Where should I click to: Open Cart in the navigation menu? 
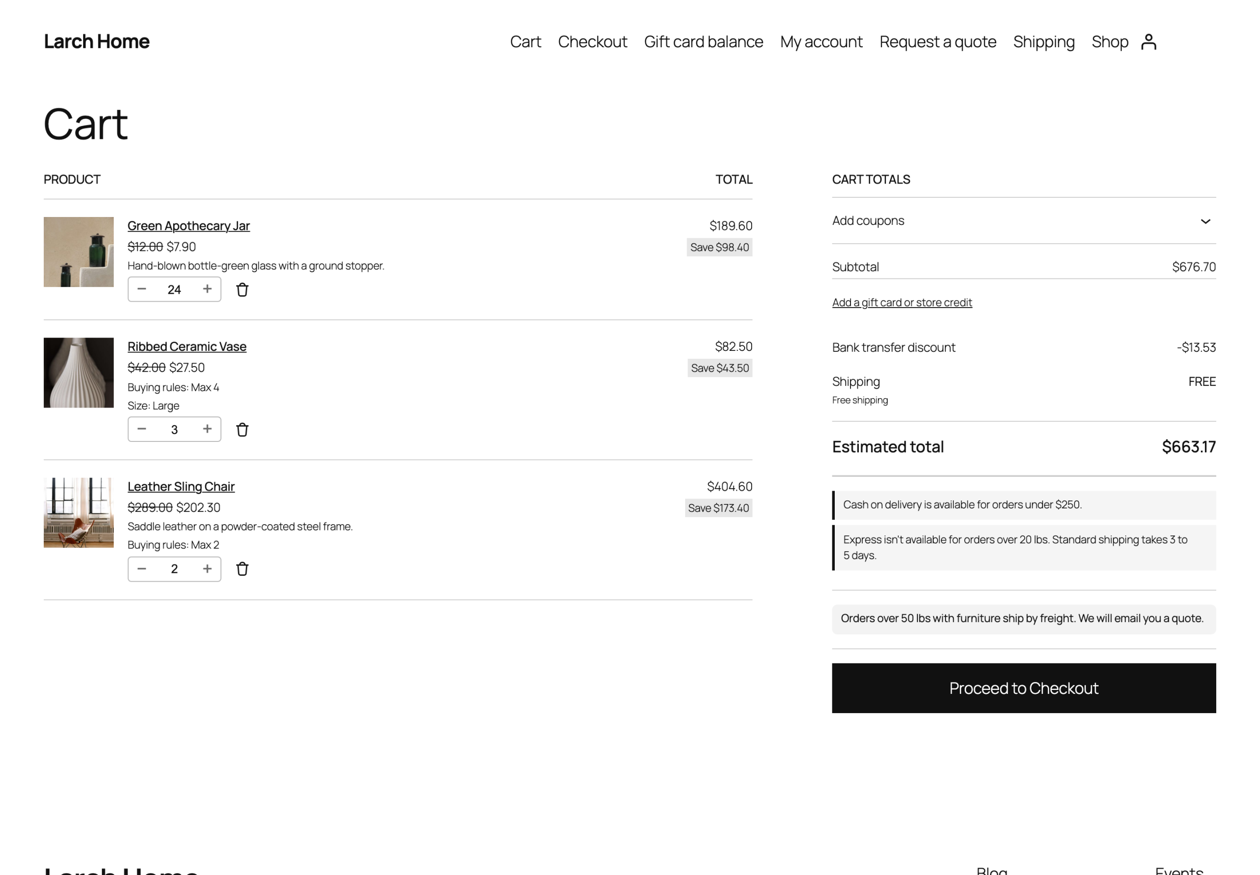pyautogui.click(x=525, y=42)
